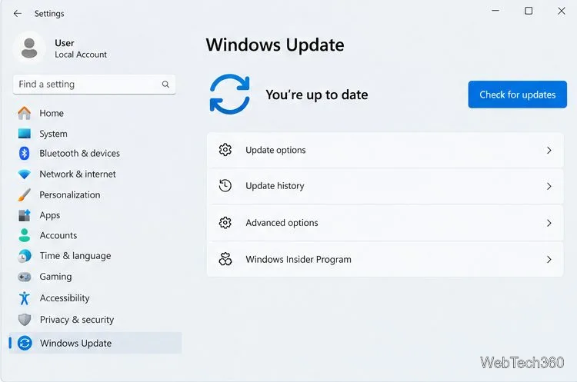Open Windows Insider Program chevron

point(549,260)
